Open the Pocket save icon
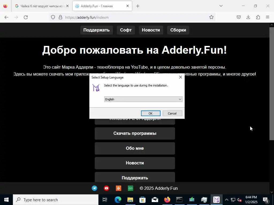The width and height of the screenshot is (274, 205). (x=239, y=17)
